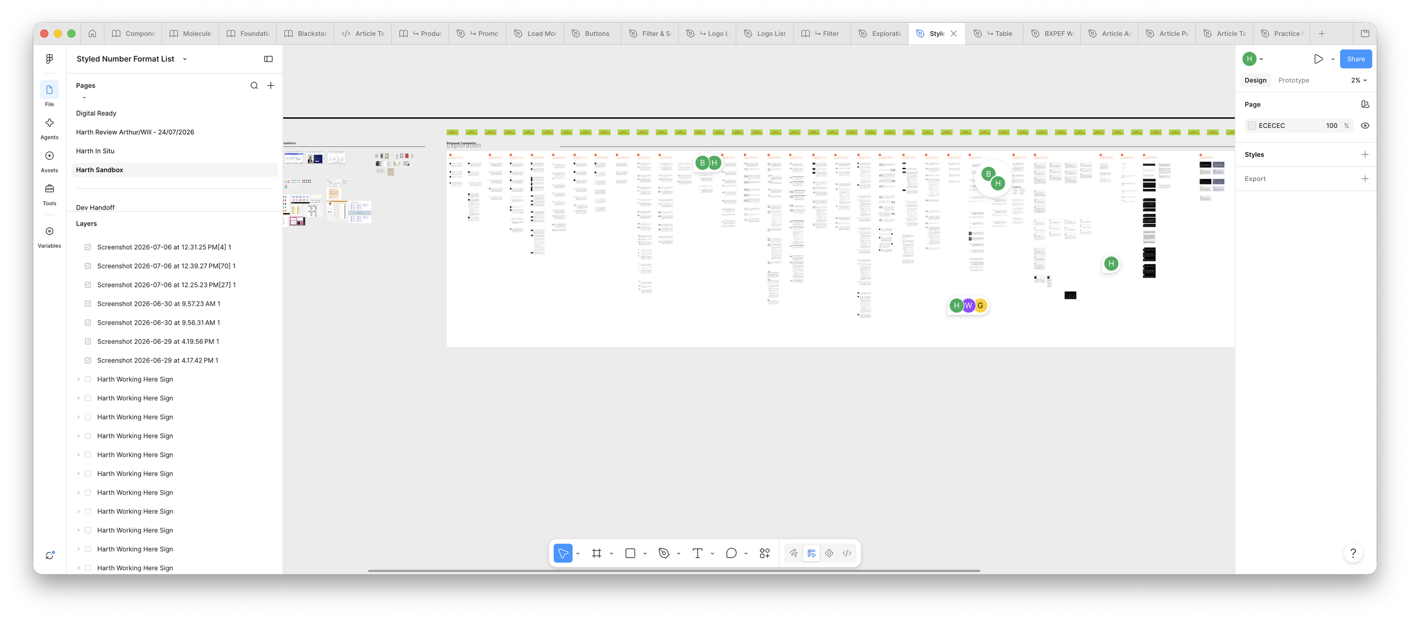The height and width of the screenshot is (618, 1410).
Task: Open the Agents panel
Action: (50, 128)
